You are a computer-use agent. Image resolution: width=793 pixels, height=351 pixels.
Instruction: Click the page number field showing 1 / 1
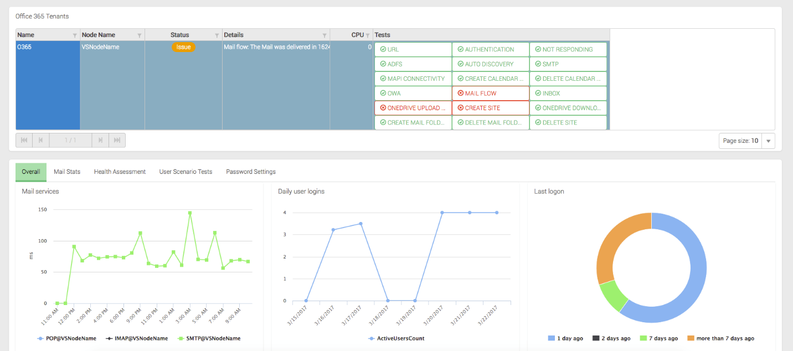coord(70,140)
